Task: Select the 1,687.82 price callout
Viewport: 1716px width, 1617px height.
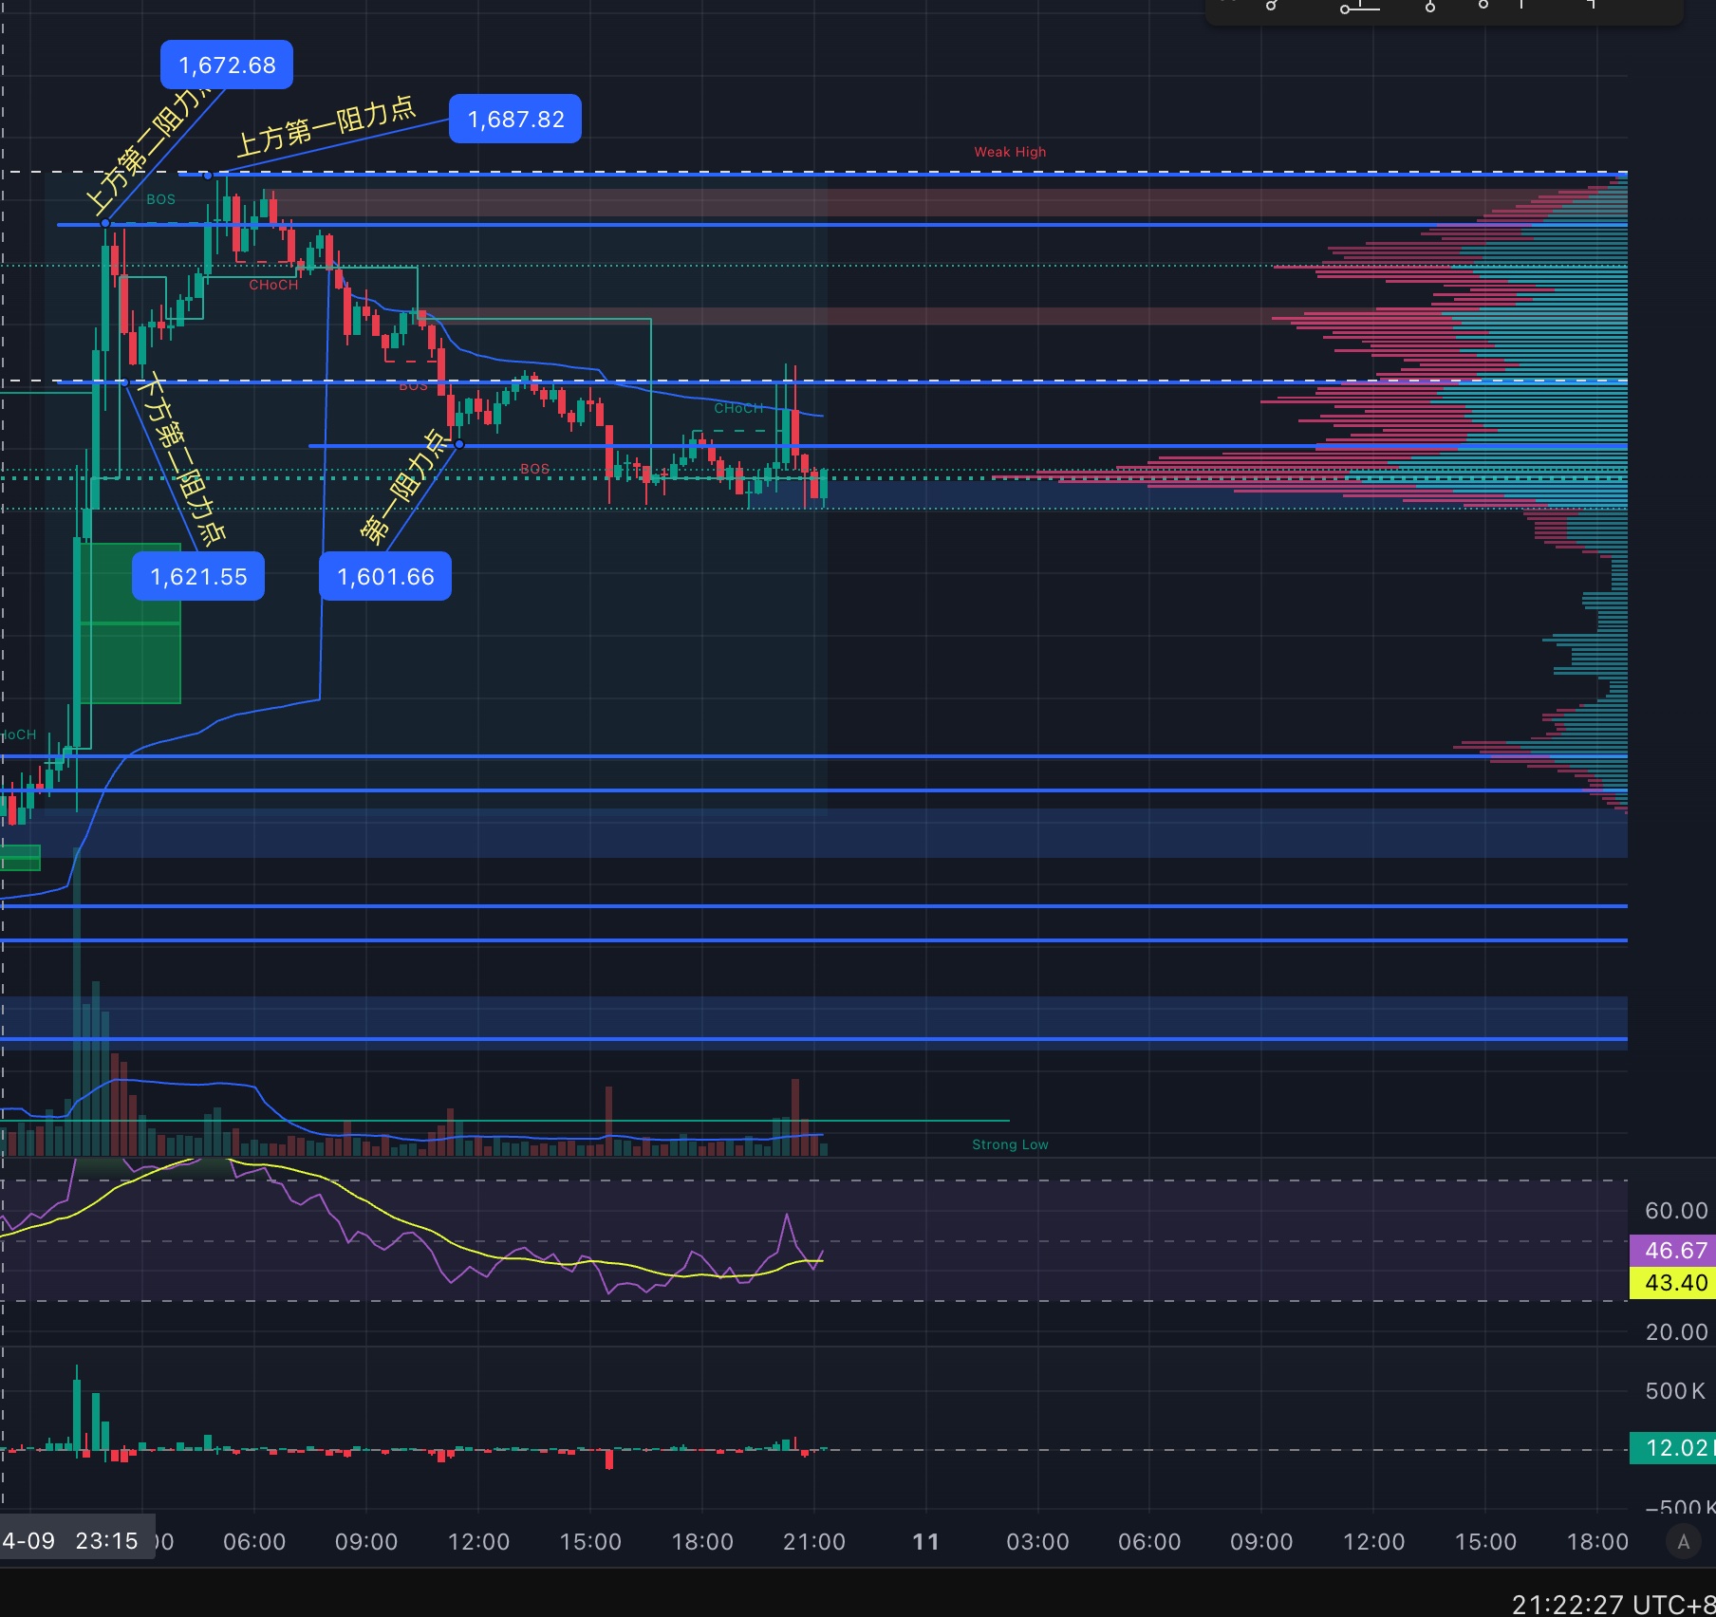Action: (515, 120)
